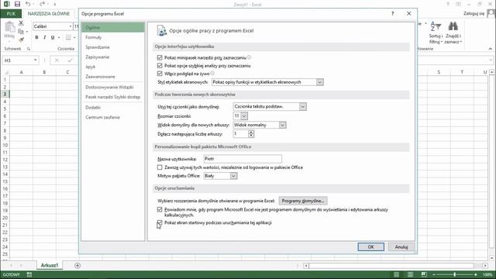Click the horizontal scrollbar of the worksheet
Image resolution: width=496 pixels, height=279 pixels.
(391, 266)
